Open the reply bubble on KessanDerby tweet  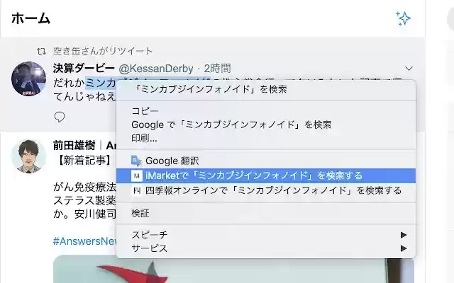(x=60, y=117)
